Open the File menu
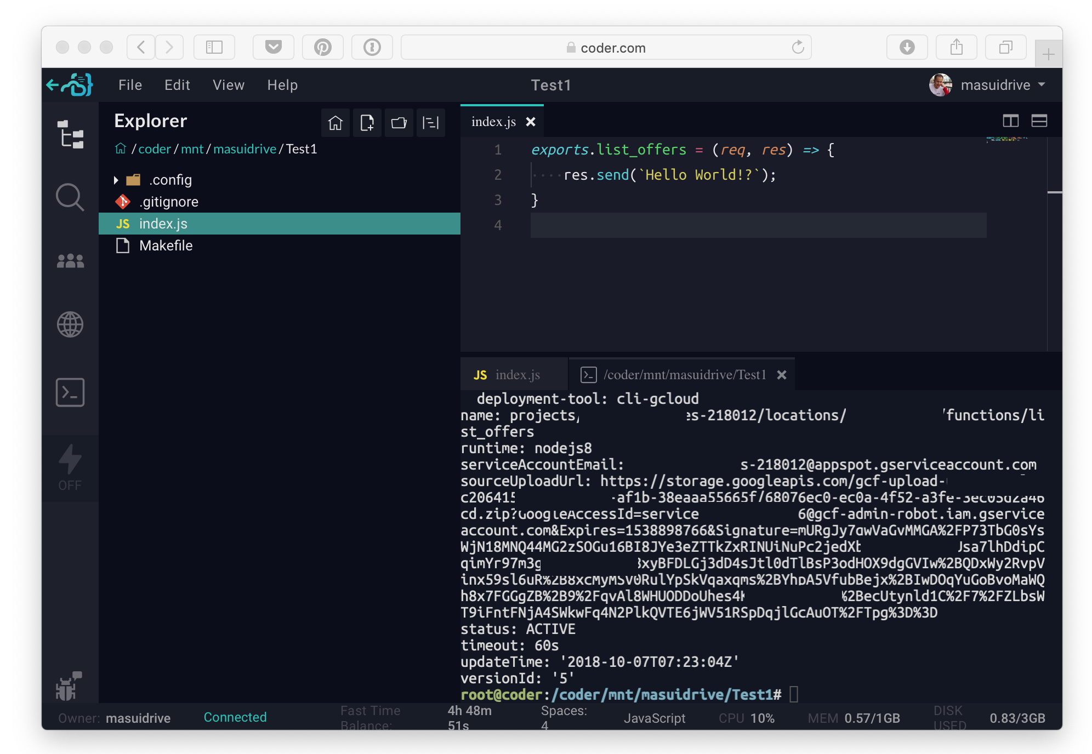The image size is (1092, 754). (x=130, y=85)
